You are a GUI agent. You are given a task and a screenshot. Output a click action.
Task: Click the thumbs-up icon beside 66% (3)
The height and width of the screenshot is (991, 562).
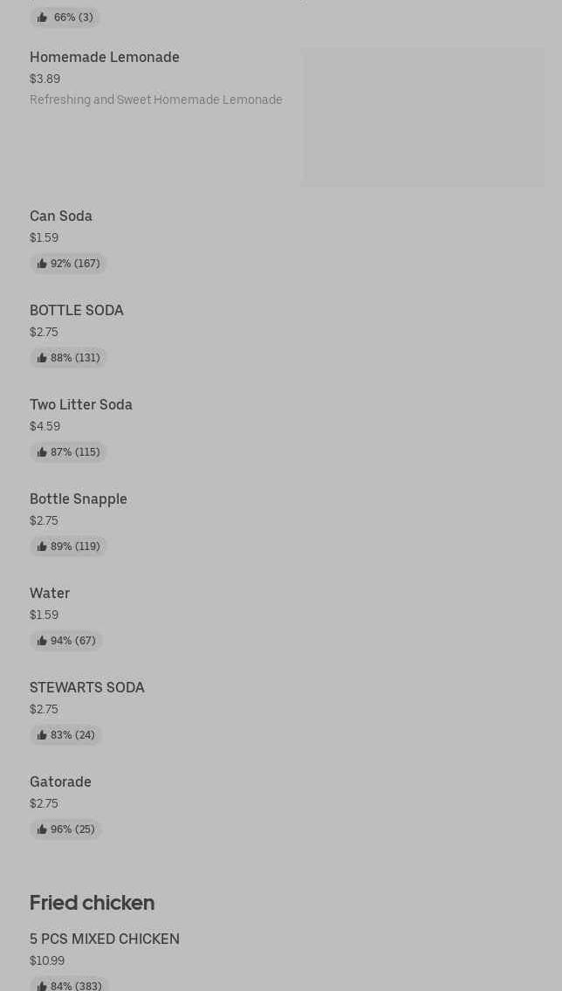(x=42, y=17)
